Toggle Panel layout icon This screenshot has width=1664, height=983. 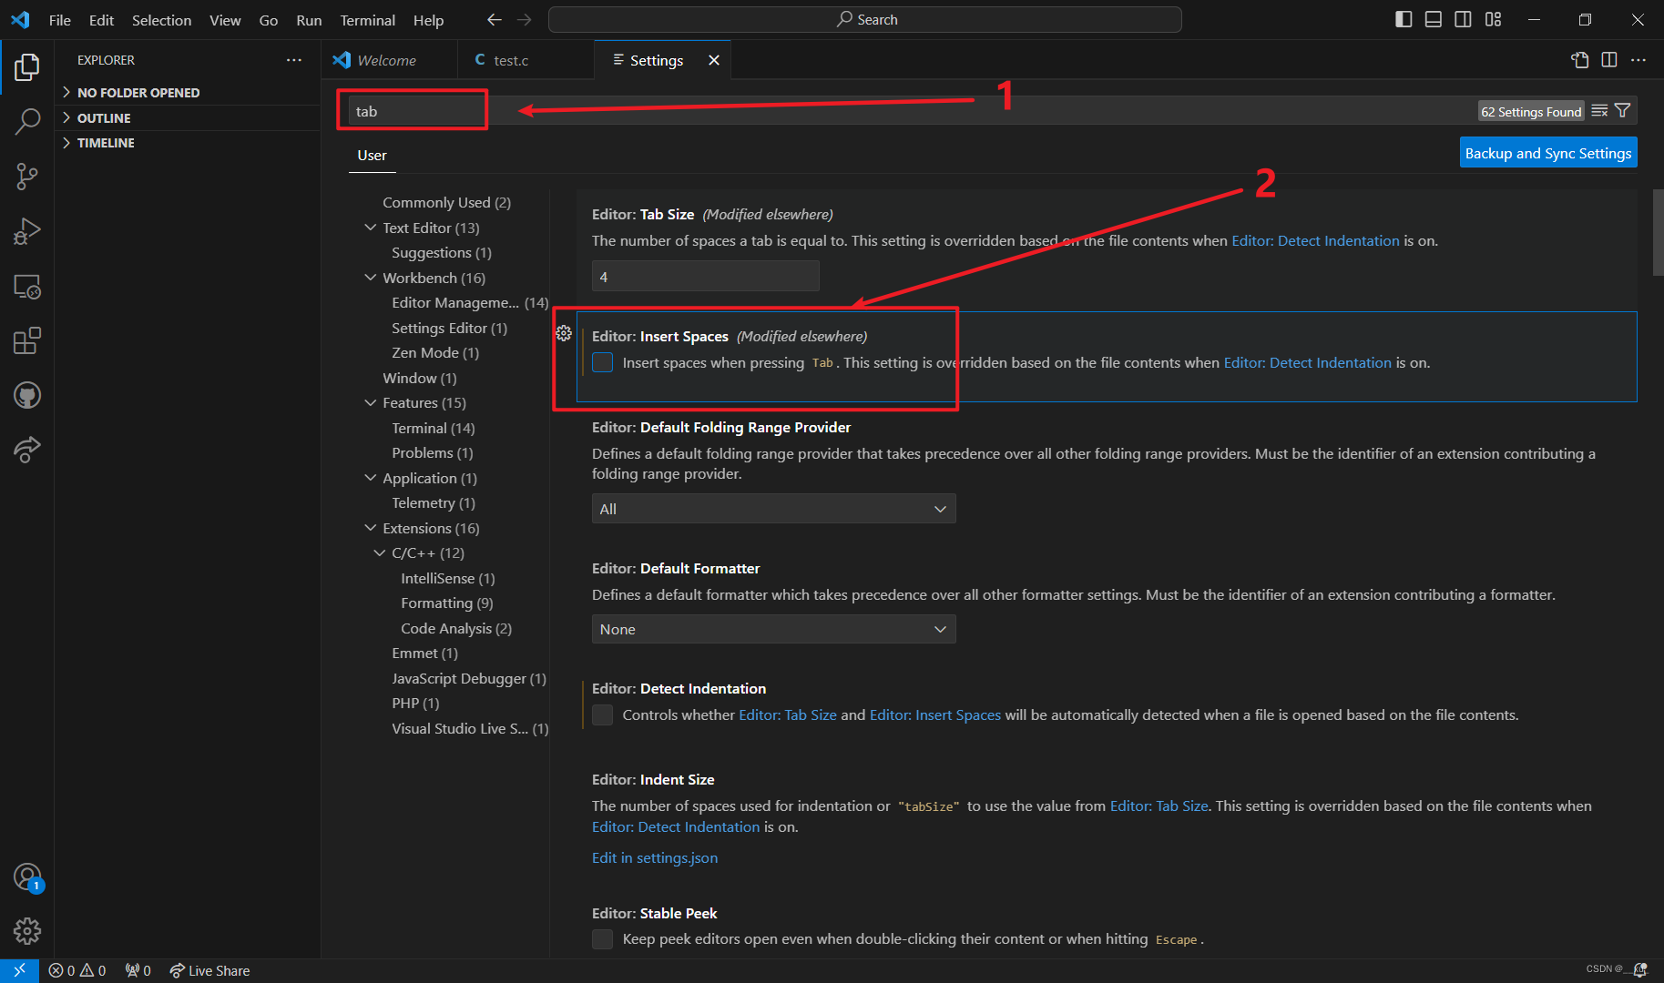pyautogui.click(x=1433, y=19)
